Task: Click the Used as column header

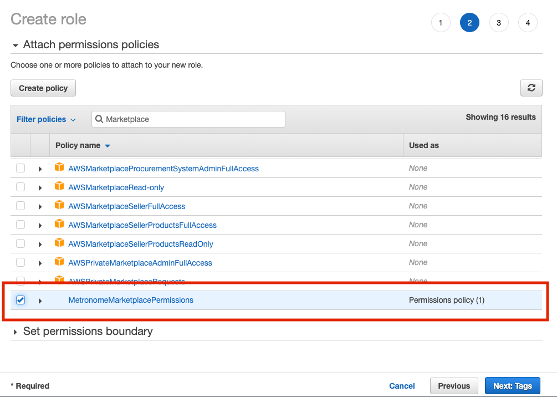Action: coord(423,145)
